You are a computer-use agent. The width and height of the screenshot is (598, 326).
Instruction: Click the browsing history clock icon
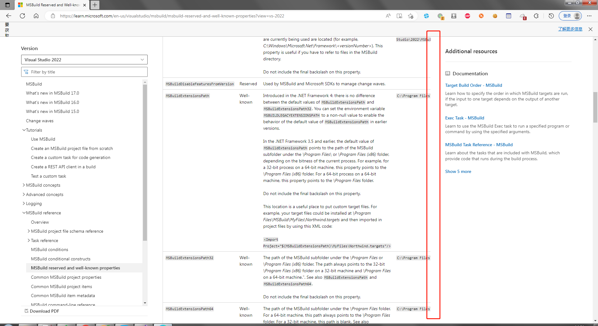(551, 16)
